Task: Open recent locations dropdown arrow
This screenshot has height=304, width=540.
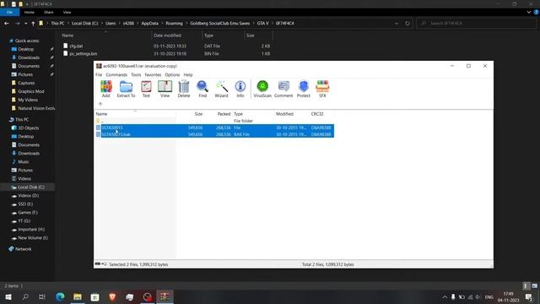Action: pyautogui.click(x=25, y=24)
